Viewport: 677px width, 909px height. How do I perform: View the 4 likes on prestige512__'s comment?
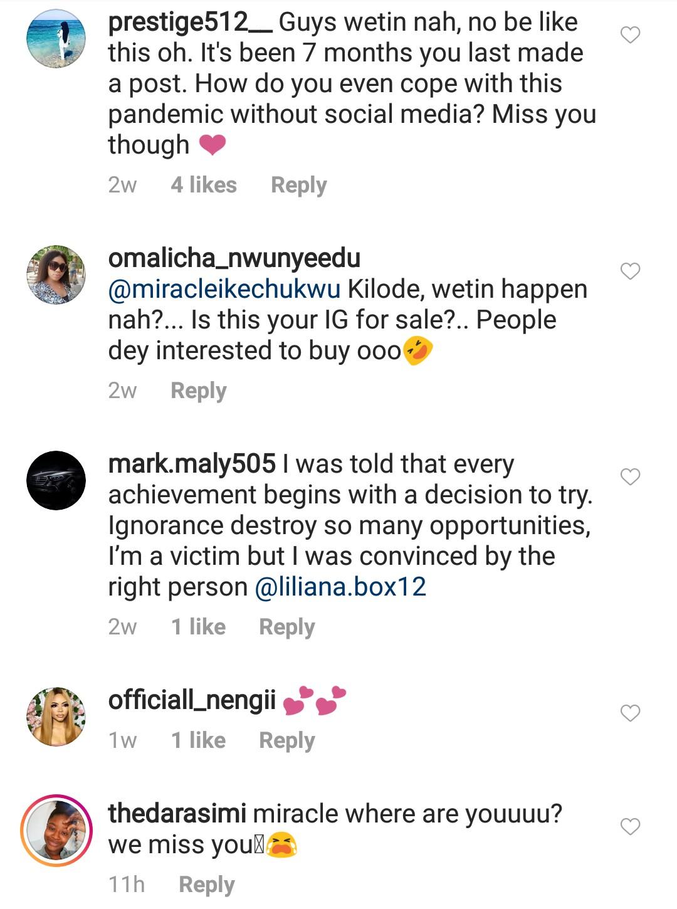point(204,186)
